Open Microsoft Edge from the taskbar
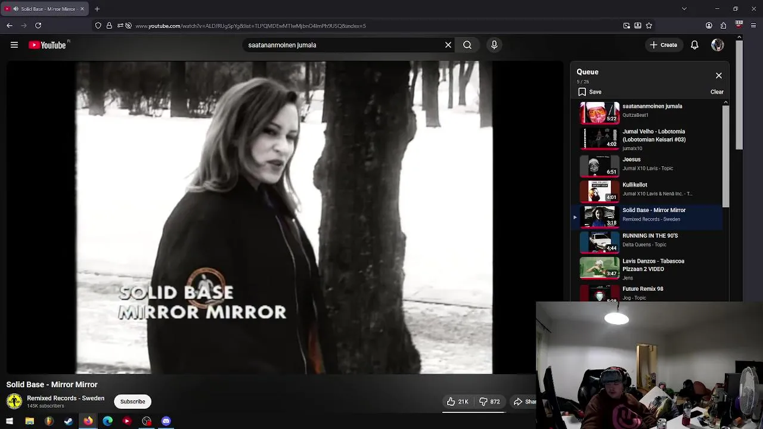 (x=108, y=421)
